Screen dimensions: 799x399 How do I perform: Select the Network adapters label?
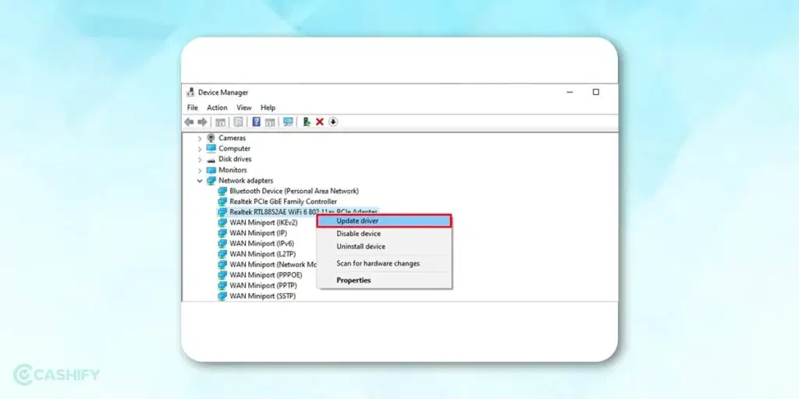(246, 181)
